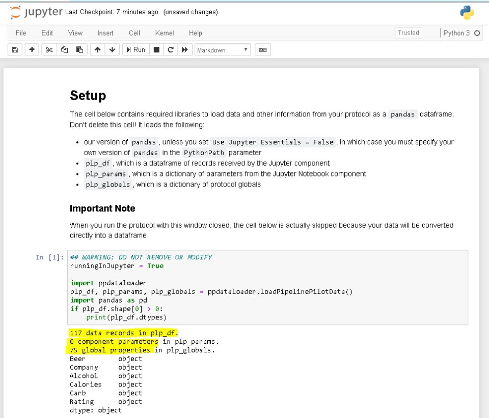Image resolution: width=489 pixels, height=418 pixels.
Task: Run the selected cell
Action: [135, 50]
